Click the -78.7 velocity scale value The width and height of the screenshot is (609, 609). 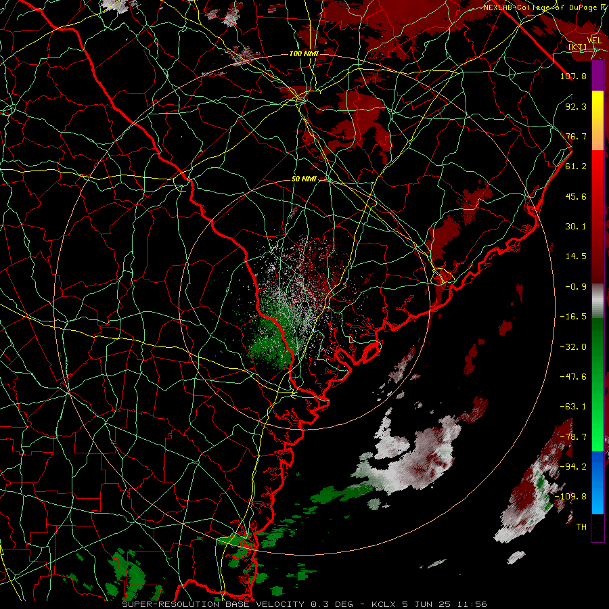tap(573, 436)
